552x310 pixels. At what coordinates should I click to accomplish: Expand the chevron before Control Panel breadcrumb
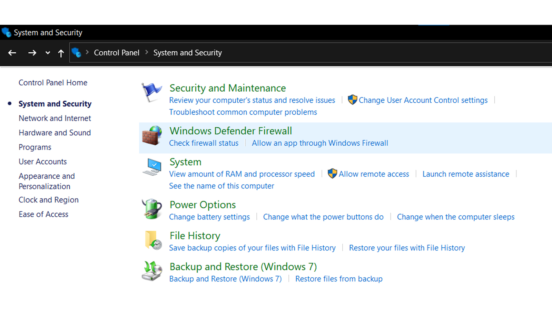point(87,52)
